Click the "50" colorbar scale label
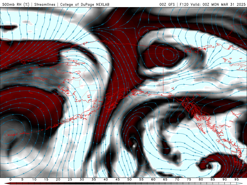Image resolution: width=247 pixels, height=185 pixels. 129,179
